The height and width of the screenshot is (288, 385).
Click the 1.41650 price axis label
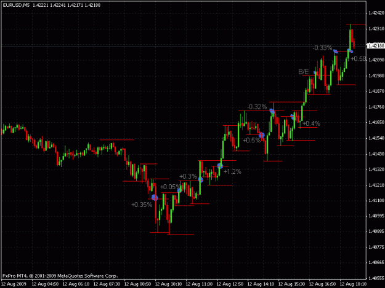coord(376,123)
